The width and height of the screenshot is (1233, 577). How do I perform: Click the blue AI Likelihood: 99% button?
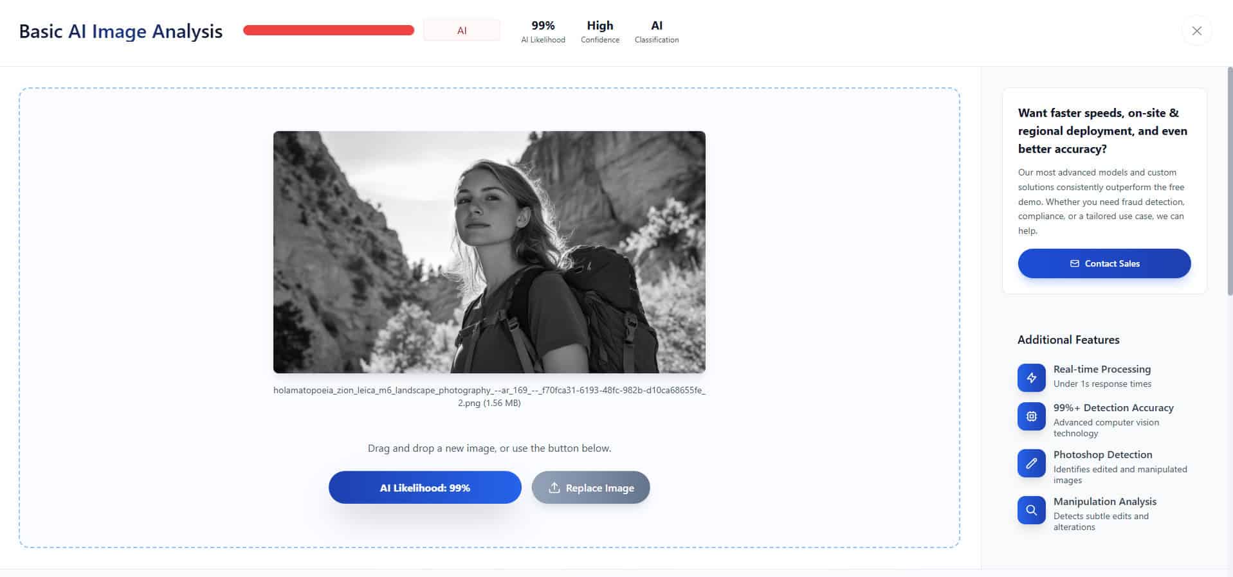coord(425,488)
